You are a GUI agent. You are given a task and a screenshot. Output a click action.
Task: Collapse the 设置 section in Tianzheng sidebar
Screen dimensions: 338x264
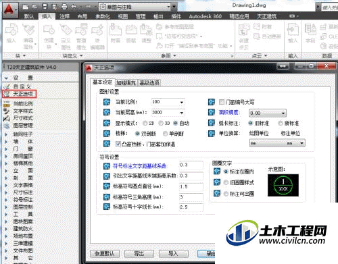(6, 78)
